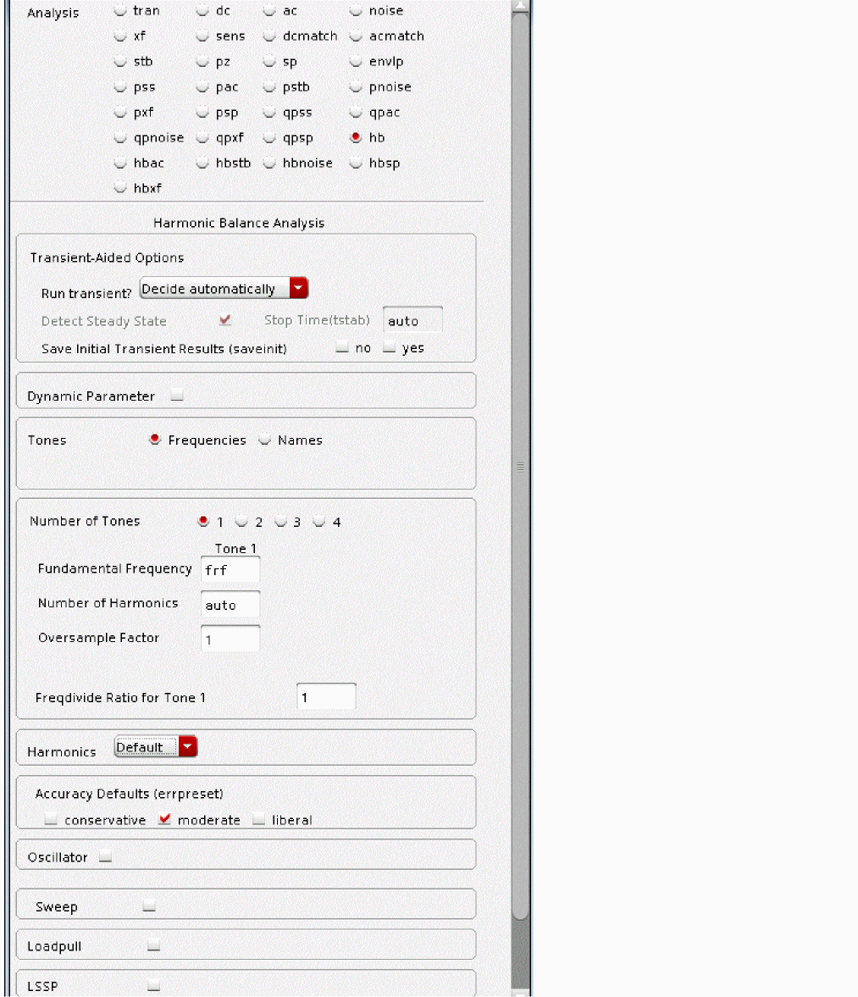Click the Stop Time tstab field

point(412,321)
